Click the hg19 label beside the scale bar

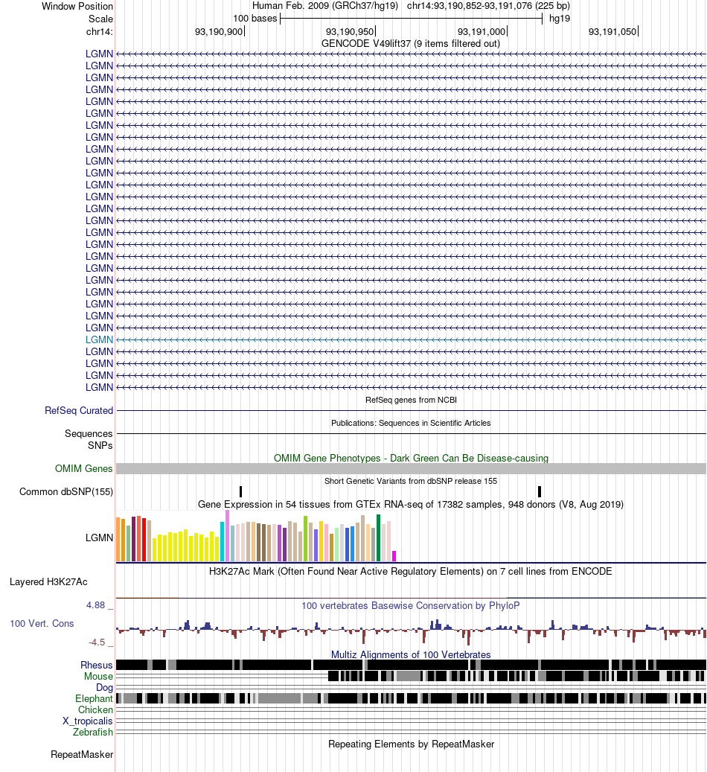560,18
